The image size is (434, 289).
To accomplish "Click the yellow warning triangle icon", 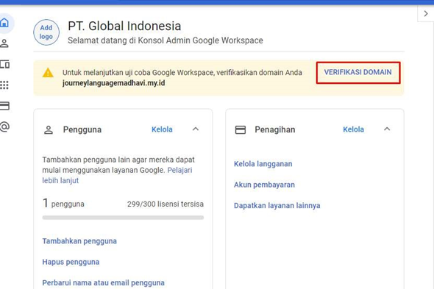I will [48, 73].
